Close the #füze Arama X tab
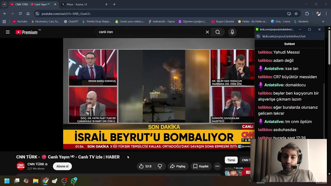The height and width of the screenshot is (186, 331). click(x=106, y=4)
